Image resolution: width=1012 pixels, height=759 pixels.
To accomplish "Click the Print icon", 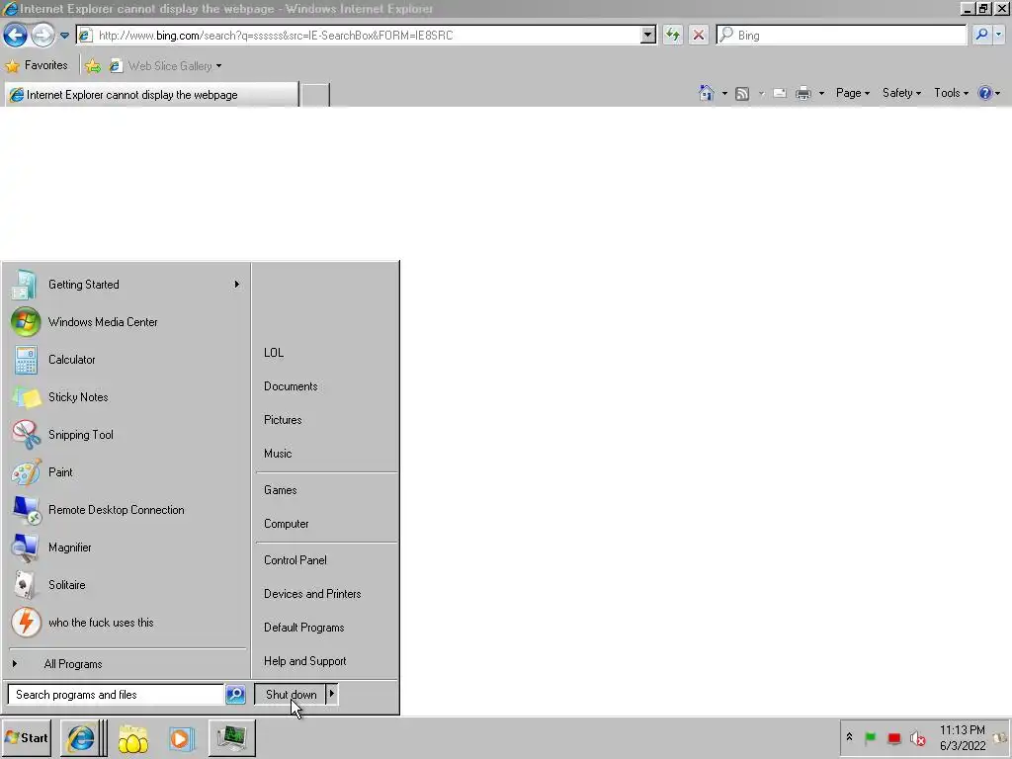I will pyautogui.click(x=802, y=94).
